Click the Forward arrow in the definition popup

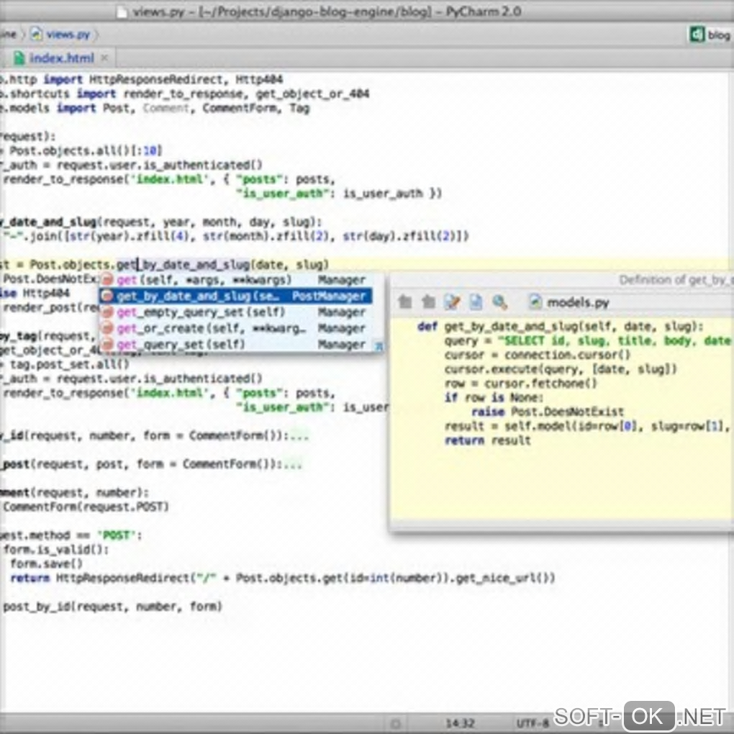(x=428, y=302)
